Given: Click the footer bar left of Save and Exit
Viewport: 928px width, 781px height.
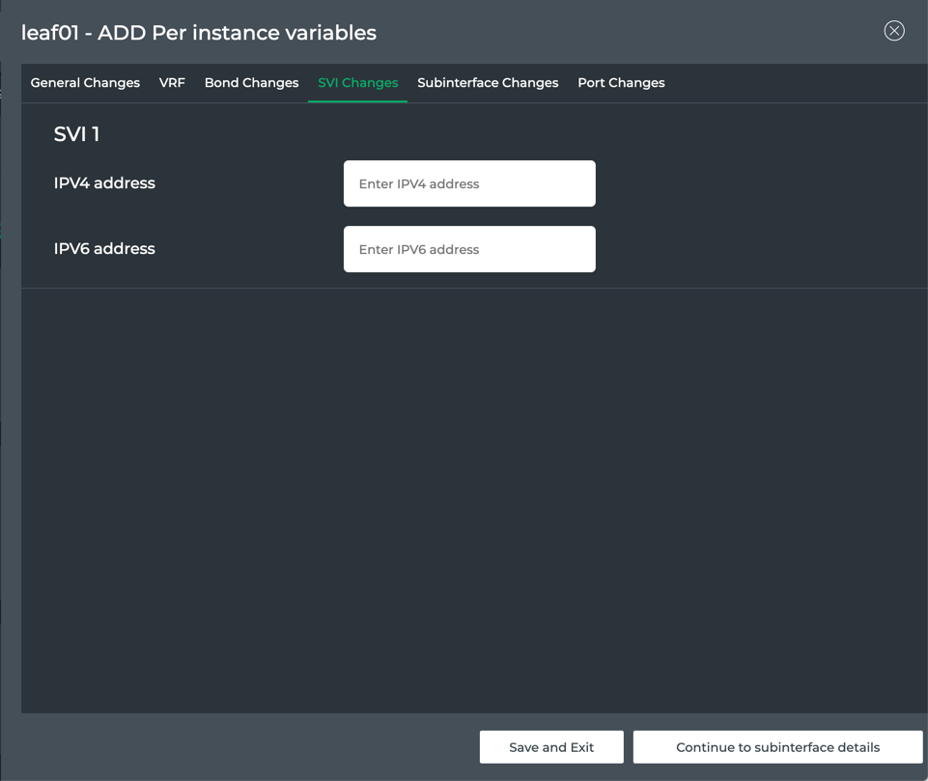Looking at the screenshot, I should click(x=241, y=747).
